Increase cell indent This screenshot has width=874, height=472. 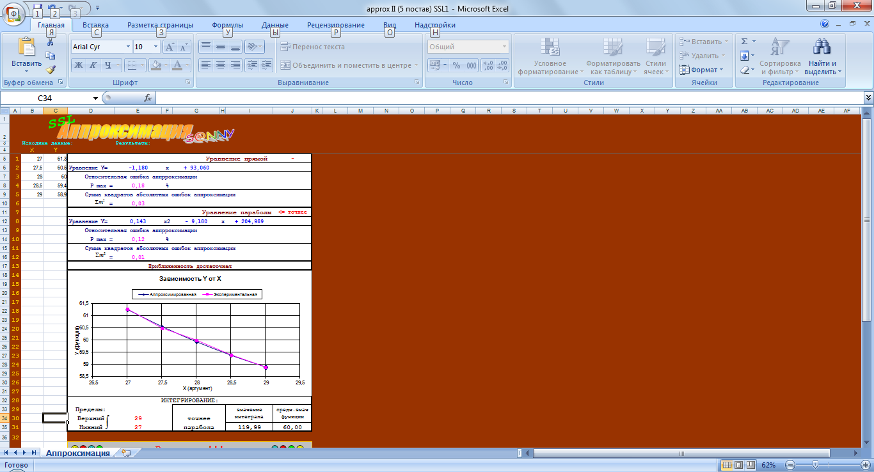click(266, 65)
